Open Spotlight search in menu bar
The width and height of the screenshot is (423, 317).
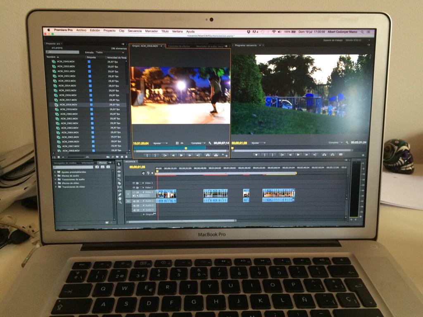coord(362,32)
